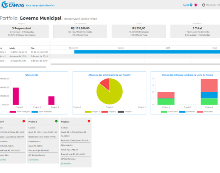Image resolution: width=220 pixels, height=173 pixels.
Task: Click the Gantt timeline horizontal scrollbar
Action: pyautogui.click(x=135, y=64)
